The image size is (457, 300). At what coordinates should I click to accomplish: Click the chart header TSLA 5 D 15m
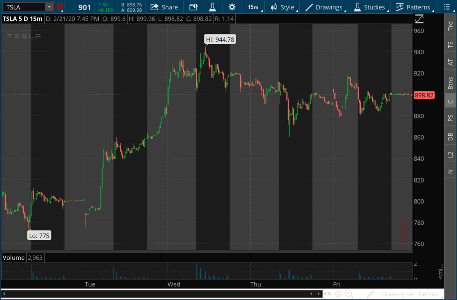(x=22, y=18)
